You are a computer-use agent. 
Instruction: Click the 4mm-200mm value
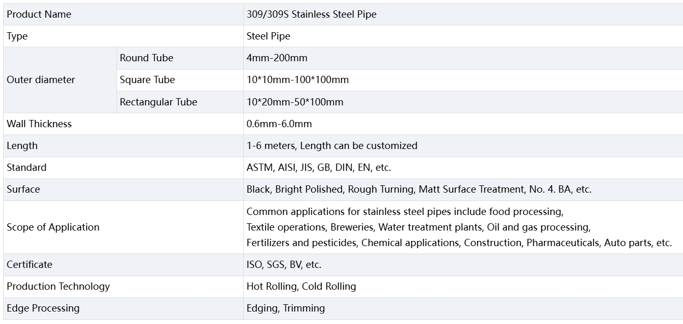[277, 58]
